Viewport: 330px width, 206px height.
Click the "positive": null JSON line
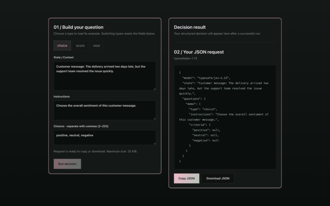point(206,130)
